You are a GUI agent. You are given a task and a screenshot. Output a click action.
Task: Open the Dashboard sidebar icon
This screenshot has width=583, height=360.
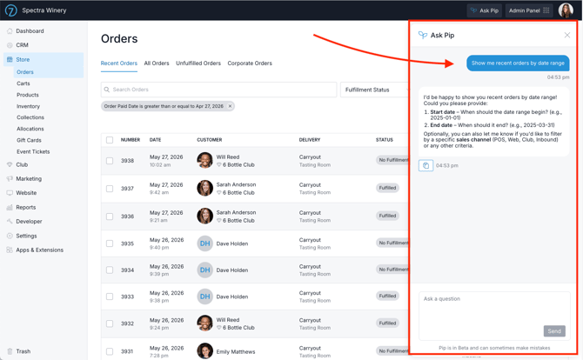click(10, 31)
